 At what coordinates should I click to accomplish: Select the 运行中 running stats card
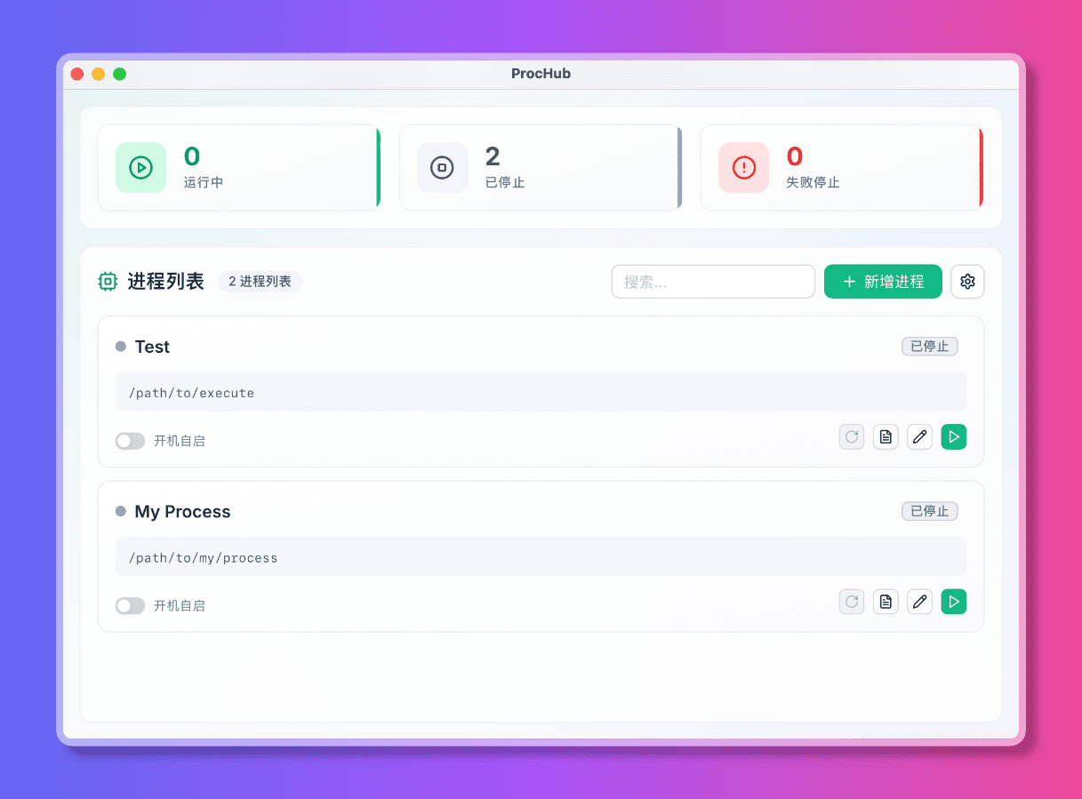tap(238, 168)
